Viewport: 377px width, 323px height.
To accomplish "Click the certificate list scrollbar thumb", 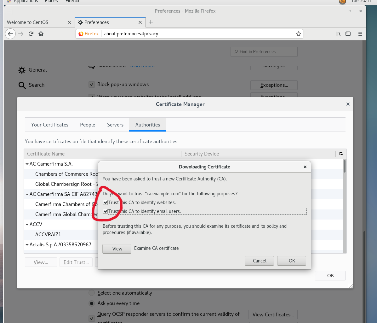I will [x=345, y=166].
